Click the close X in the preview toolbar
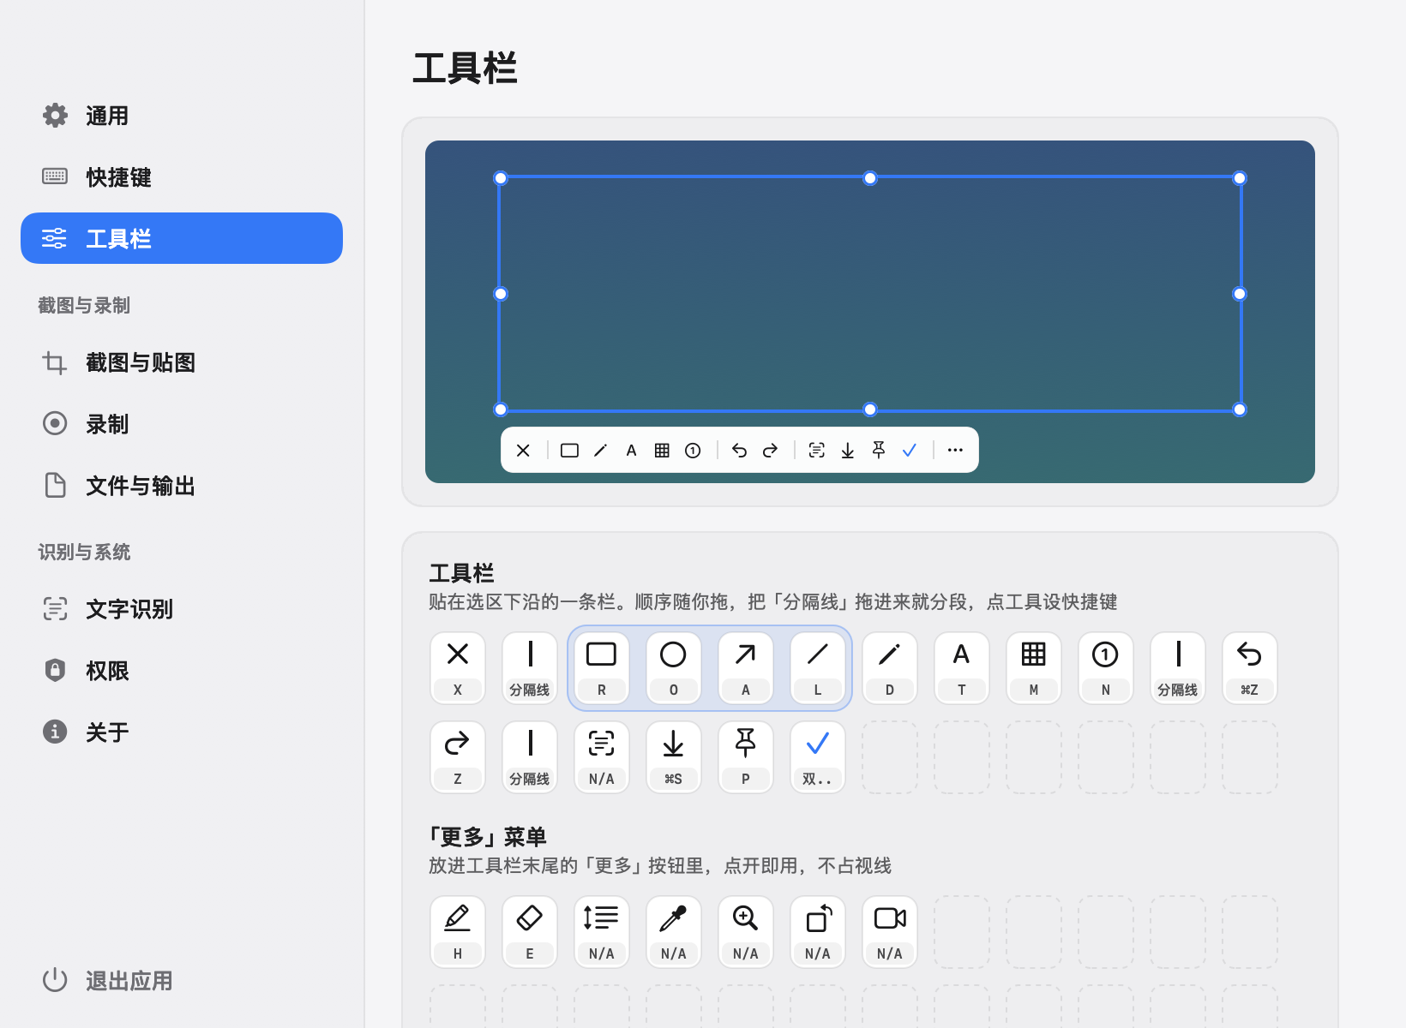Image resolution: width=1406 pixels, height=1028 pixels. (x=523, y=450)
